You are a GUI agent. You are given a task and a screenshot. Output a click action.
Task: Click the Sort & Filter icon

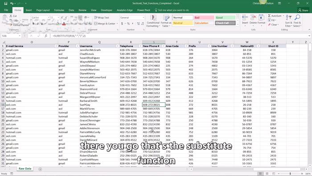(288, 17)
